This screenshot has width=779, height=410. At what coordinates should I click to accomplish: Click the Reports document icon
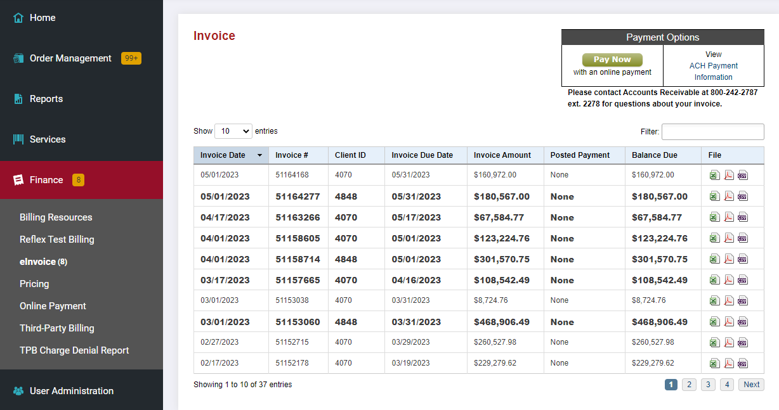(x=18, y=99)
